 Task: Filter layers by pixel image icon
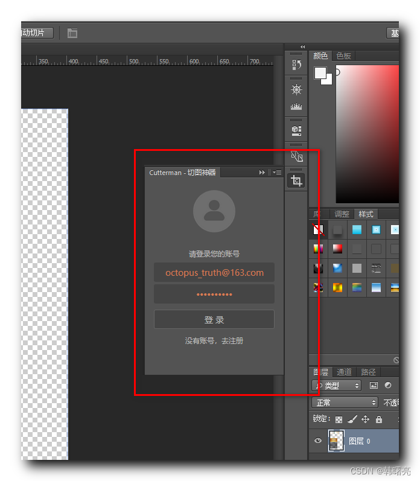374,385
